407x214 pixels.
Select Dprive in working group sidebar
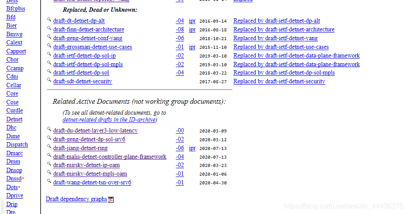(14, 196)
